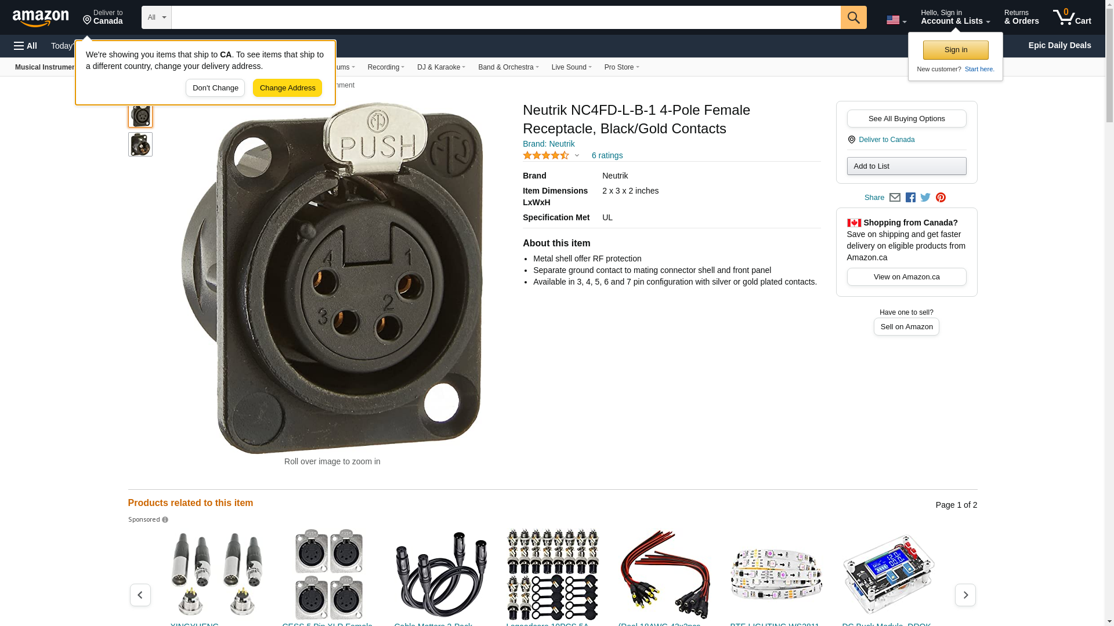The image size is (1114, 626).
Task: Open the Recording menu
Action: 386,67
